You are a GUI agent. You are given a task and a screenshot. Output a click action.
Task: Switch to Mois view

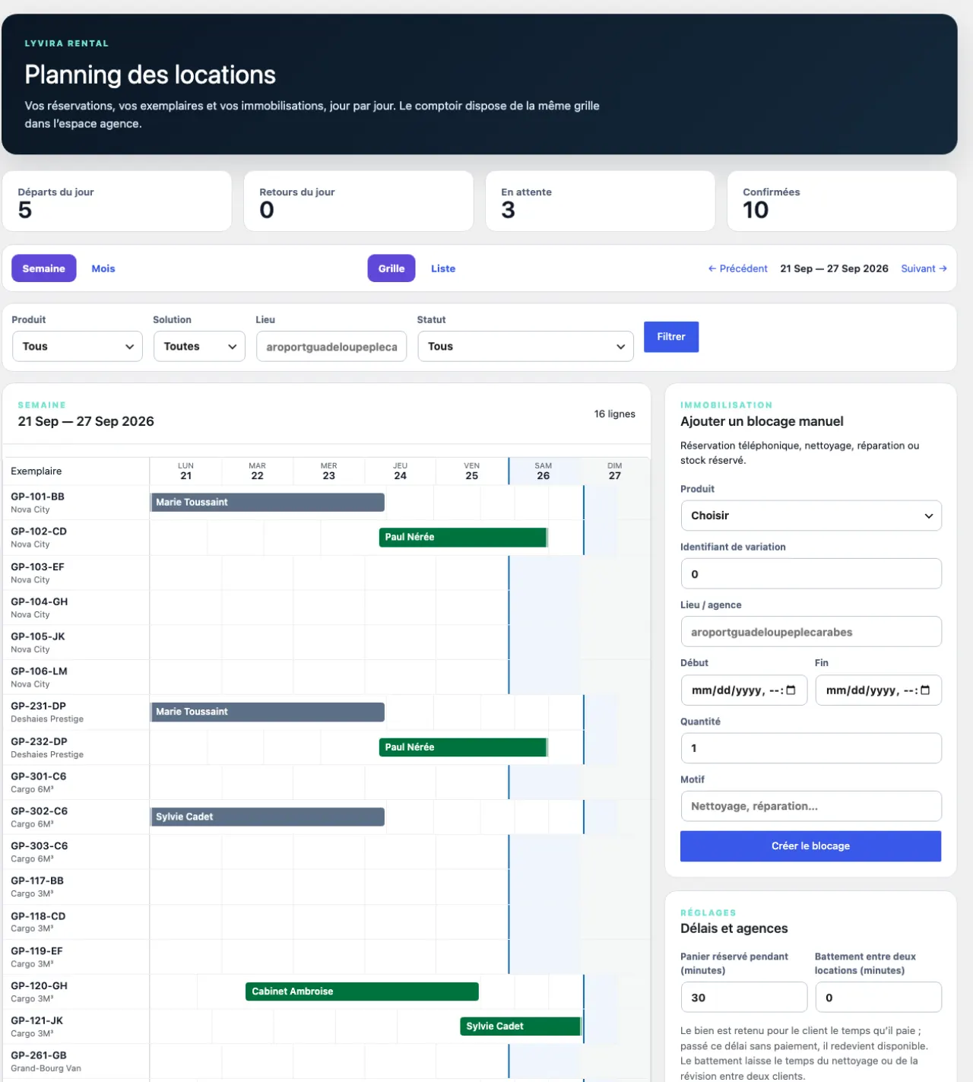pyautogui.click(x=103, y=268)
